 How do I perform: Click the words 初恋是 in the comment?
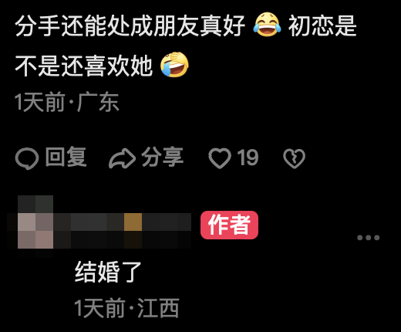point(322,25)
